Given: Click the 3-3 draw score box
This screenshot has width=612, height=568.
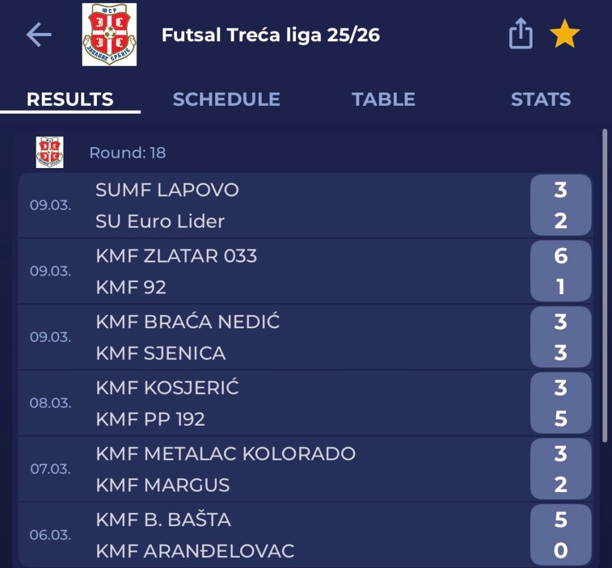Looking at the screenshot, I should (560, 337).
